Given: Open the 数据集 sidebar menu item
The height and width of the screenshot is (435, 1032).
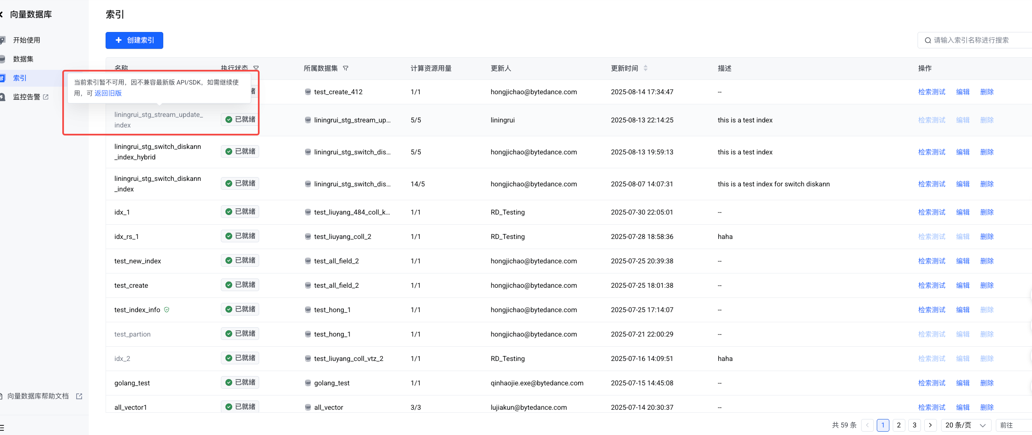Looking at the screenshot, I should point(23,59).
